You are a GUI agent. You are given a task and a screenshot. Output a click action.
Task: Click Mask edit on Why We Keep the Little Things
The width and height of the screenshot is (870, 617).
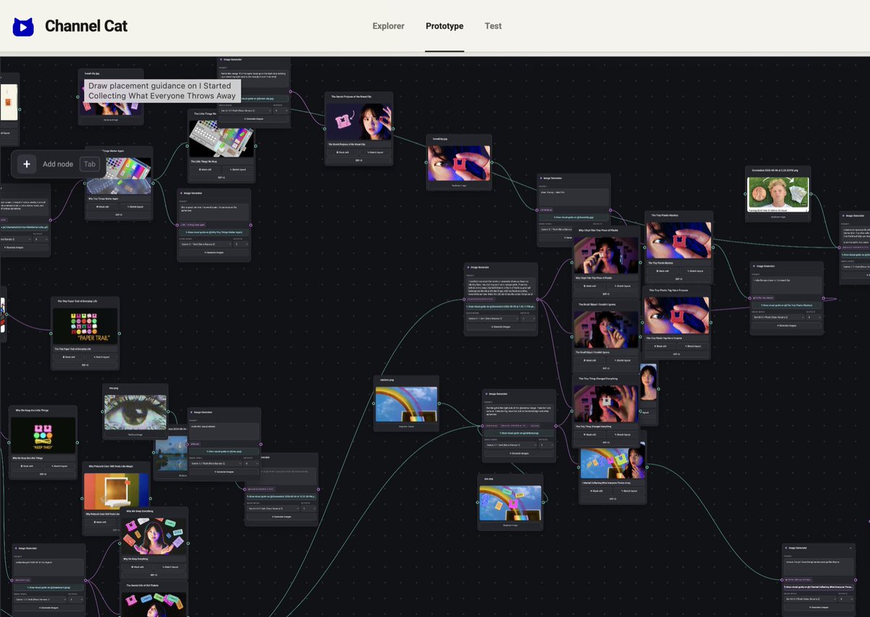28,466
